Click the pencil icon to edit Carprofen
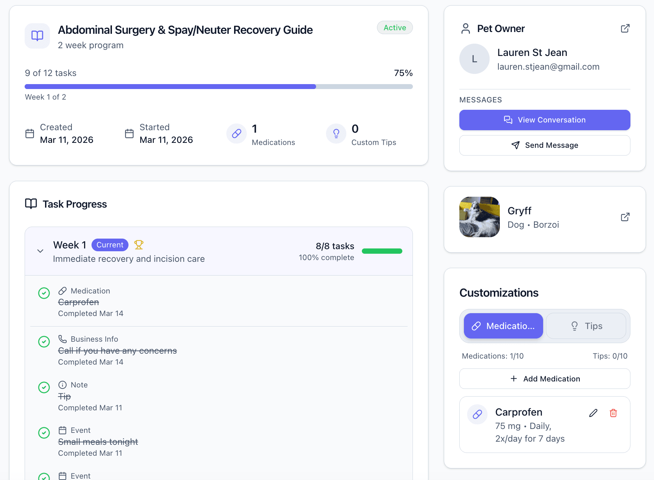 point(593,413)
